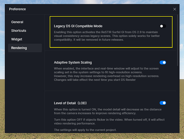Click the Level of Detail (LOD) heading
This screenshot has width=184, height=139.
70,103
